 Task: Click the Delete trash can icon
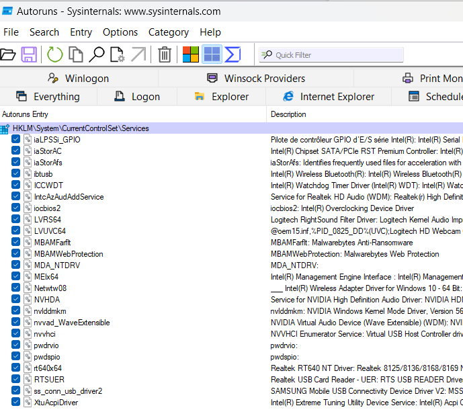pos(165,54)
